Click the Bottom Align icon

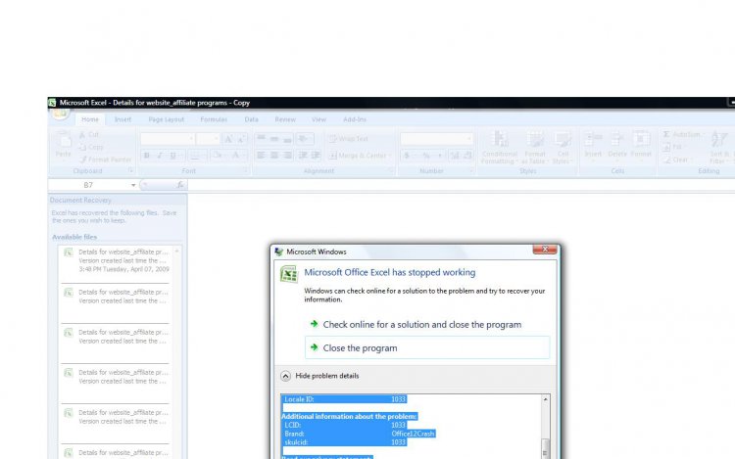pos(287,139)
